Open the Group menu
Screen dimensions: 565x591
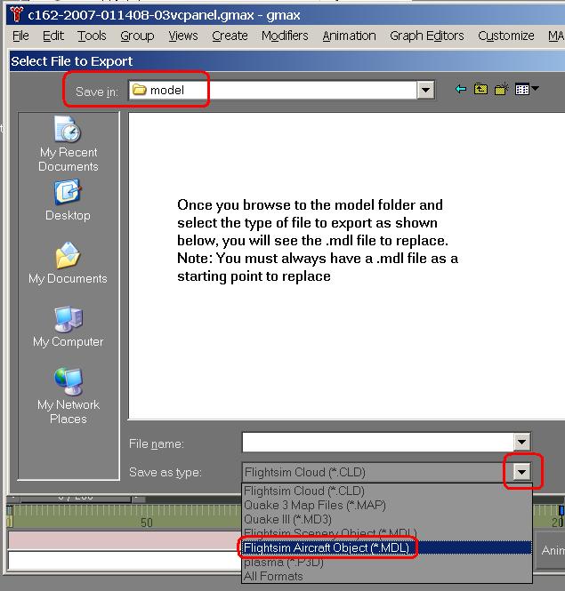click(137, 36)
